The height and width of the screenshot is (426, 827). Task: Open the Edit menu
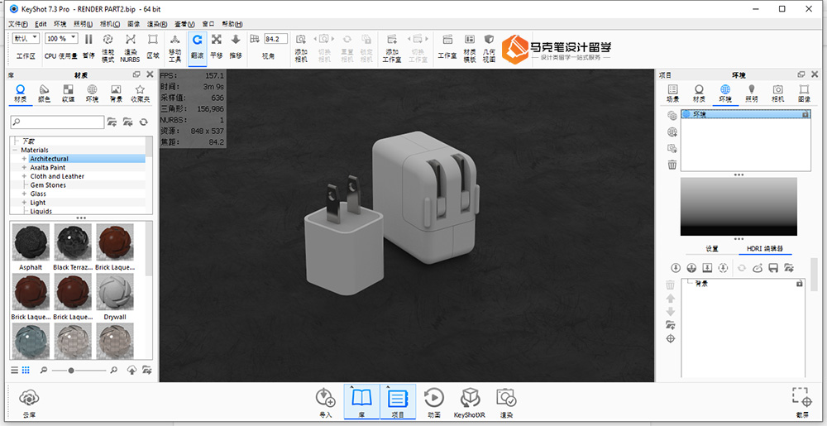pos(41,24)
